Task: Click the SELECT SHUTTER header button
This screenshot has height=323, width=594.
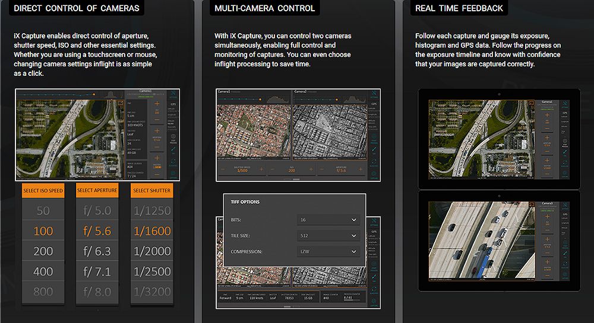Action: (x=152, y=191)
